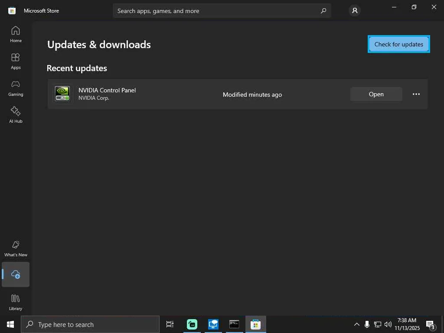Open the volume speaker tray icon
Image resolution: width=444 pixels, height=333 pixels.
pyautogui.click(x=388, y=324)
